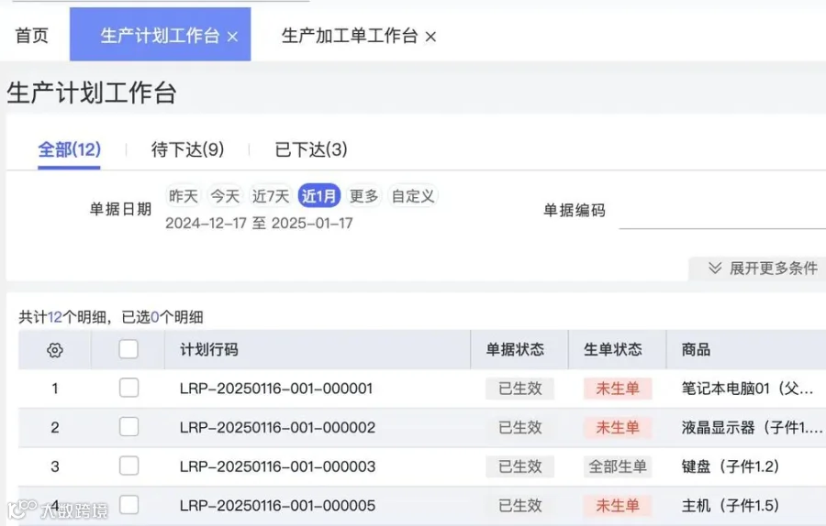Click 已生效 status in row 3
Image resolution: width=826 pixels, height=526 pixels.
click(x=520, y=466)
